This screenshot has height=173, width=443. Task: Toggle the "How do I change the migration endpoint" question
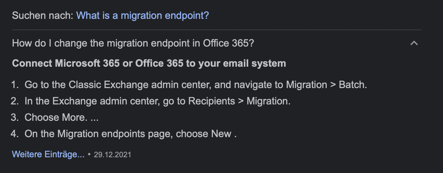(x=133, y=43)
